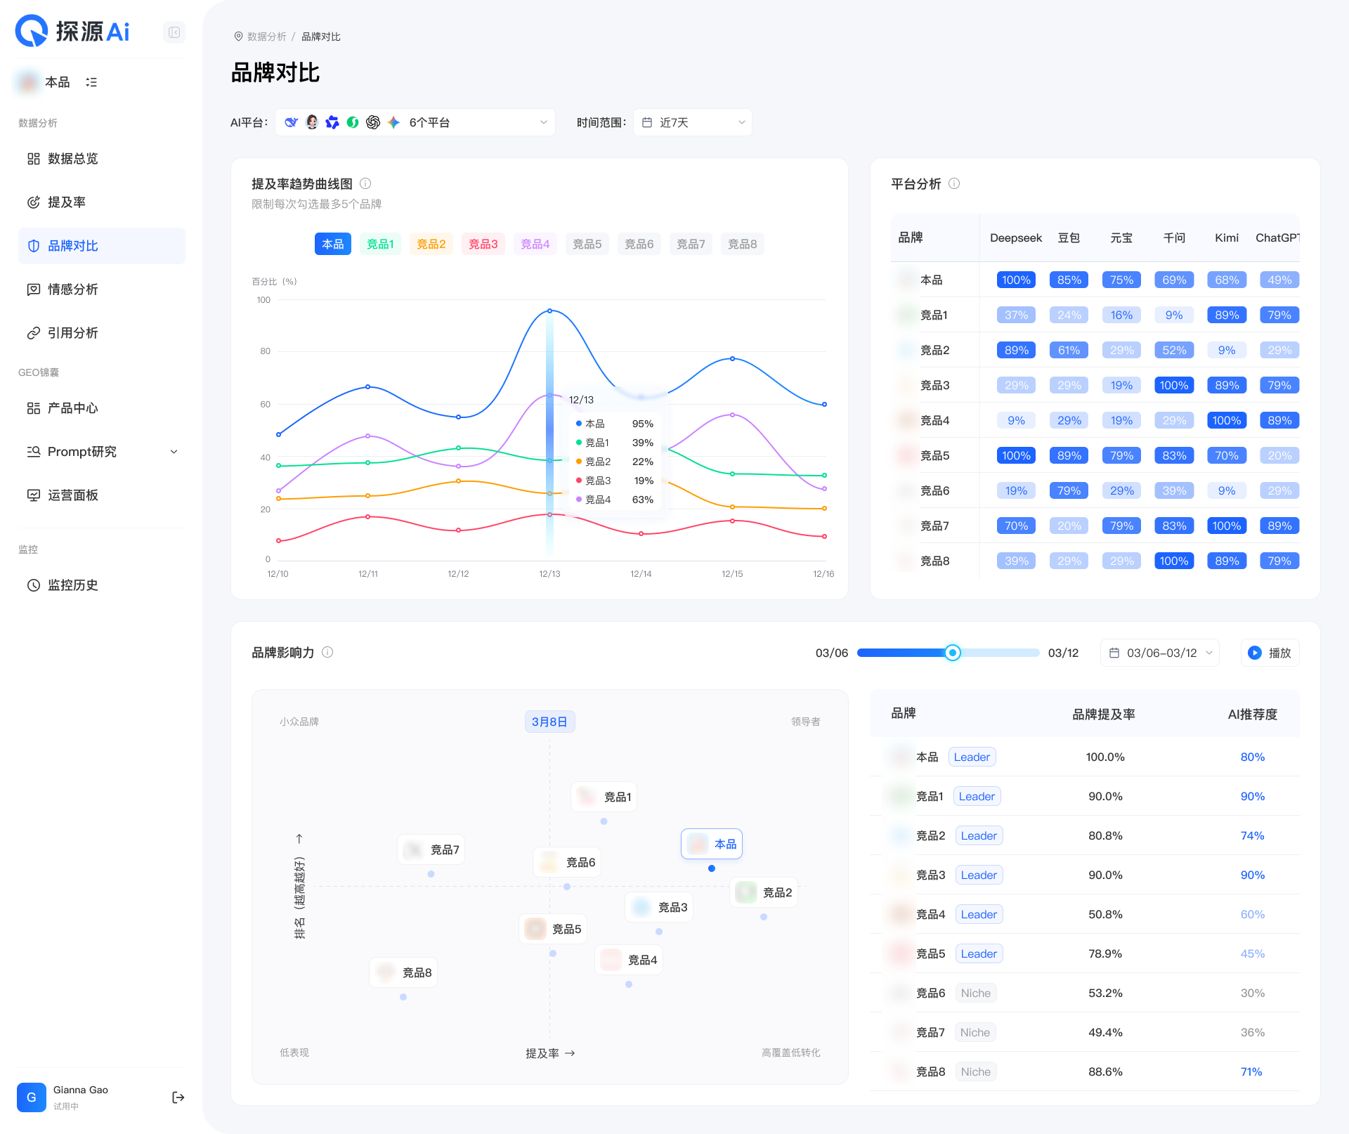Open the AI平台 6个平台 dropdown
Viewport: 1349px width, 1134px height.
(x=415, y=122)
